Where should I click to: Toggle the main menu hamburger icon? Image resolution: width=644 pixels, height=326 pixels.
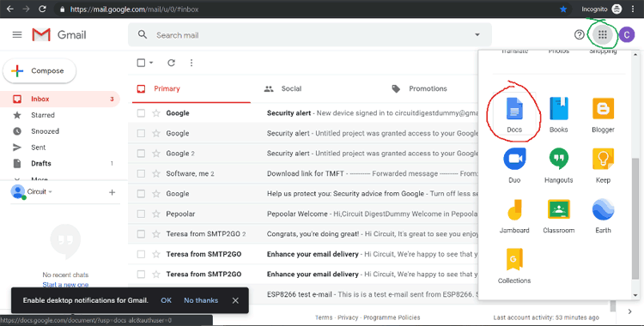(17, 35)
